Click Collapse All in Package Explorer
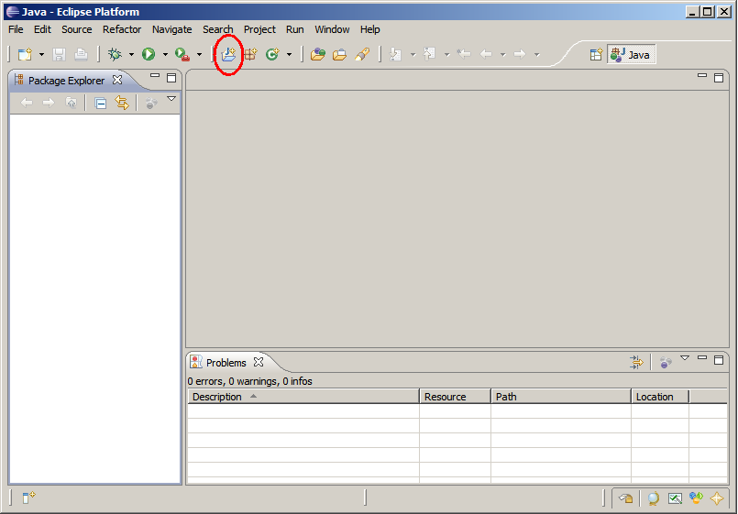 coord(101,104)
